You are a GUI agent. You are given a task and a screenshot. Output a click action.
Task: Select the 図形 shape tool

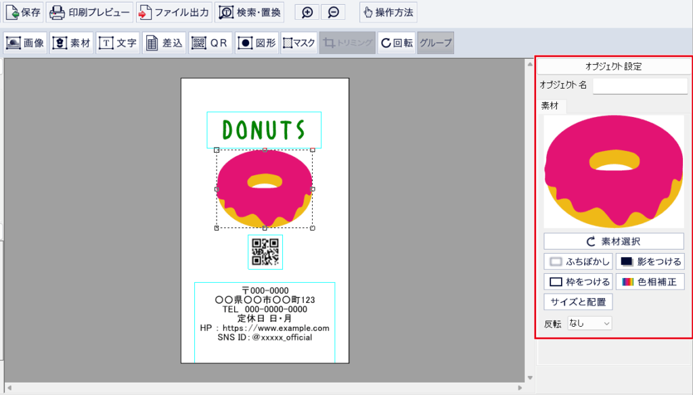256,43
